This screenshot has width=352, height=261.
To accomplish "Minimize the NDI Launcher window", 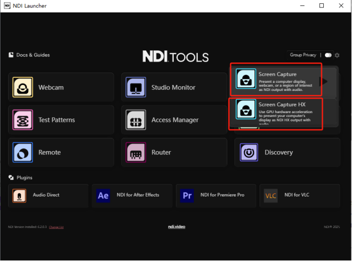I will 302,5.
